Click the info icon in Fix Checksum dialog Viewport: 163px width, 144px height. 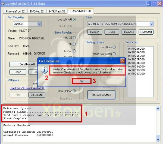(44, 70)
